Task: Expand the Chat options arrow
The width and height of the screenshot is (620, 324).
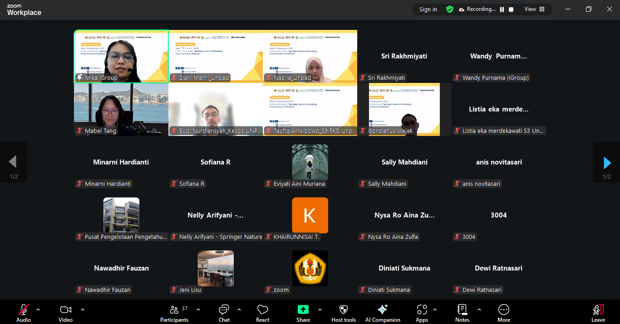Action: click(239, 309)
